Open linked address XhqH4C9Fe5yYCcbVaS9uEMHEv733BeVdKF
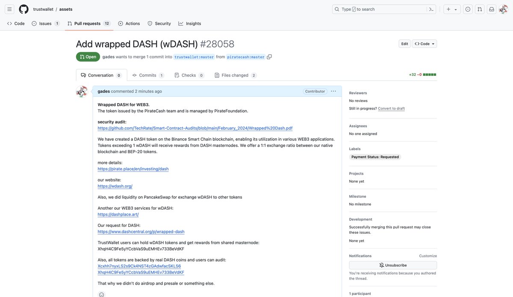The image size is (513, 297). click(x=141, y=272)
